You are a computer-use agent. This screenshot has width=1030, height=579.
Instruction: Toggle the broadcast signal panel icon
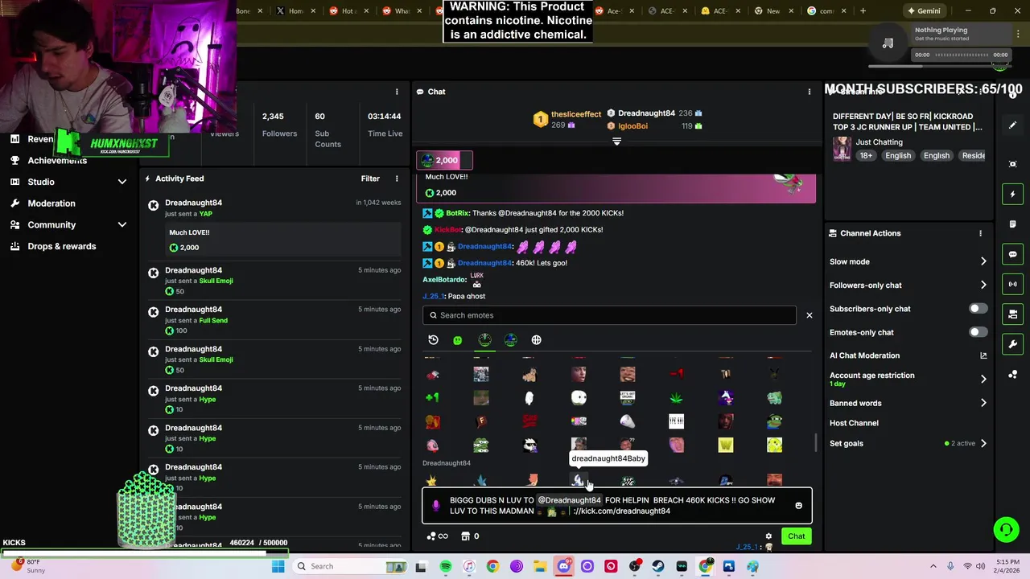pyautogui.click(x=1013, y=284)
